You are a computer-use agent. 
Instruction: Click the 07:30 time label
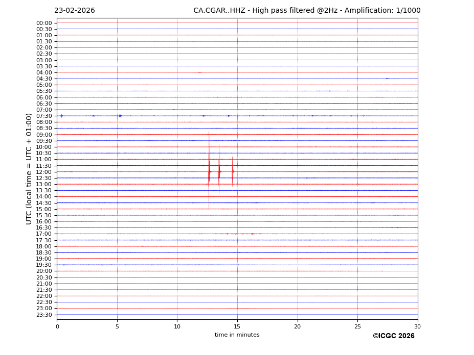(x=44, y=116)
